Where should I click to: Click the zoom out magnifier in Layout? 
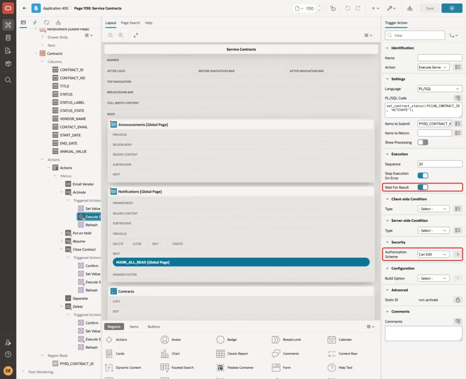(x=111, y=35)
